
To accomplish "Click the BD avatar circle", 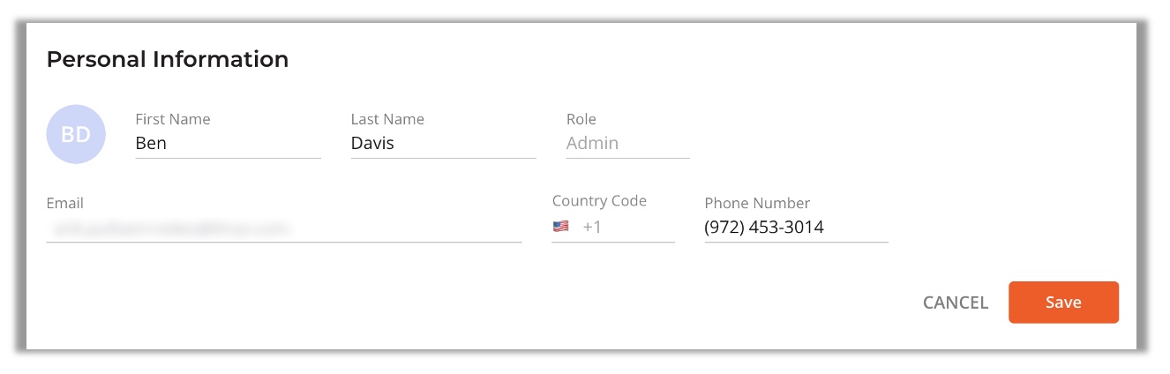I will point(76,135).
